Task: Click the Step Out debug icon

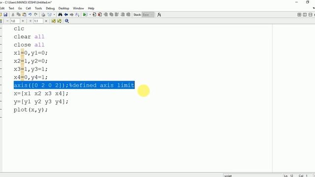Action: point(117,15)
